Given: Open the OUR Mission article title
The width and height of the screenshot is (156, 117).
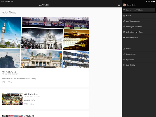Looking at the screenshot, I should coord(31,94).
